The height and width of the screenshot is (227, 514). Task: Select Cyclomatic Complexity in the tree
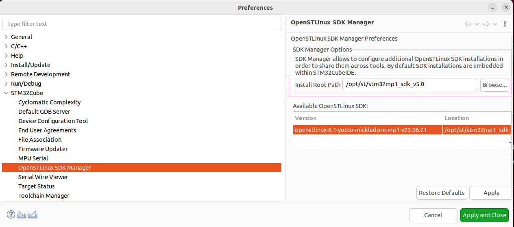coord(50,102)
